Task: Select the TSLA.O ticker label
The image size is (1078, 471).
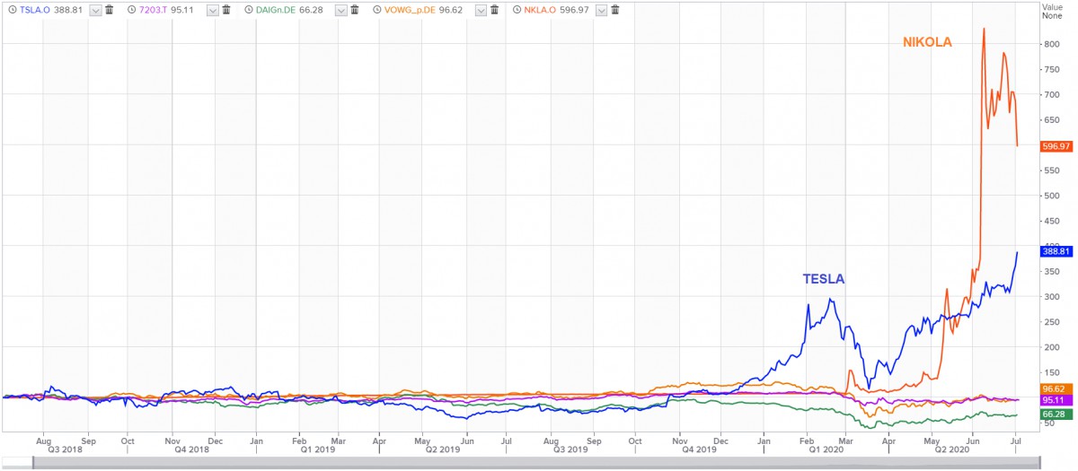Action: (34, 10)
